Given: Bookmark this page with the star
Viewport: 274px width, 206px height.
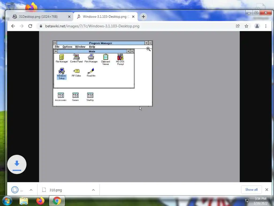Looking at the screenshot, I should tap(246, 26).
